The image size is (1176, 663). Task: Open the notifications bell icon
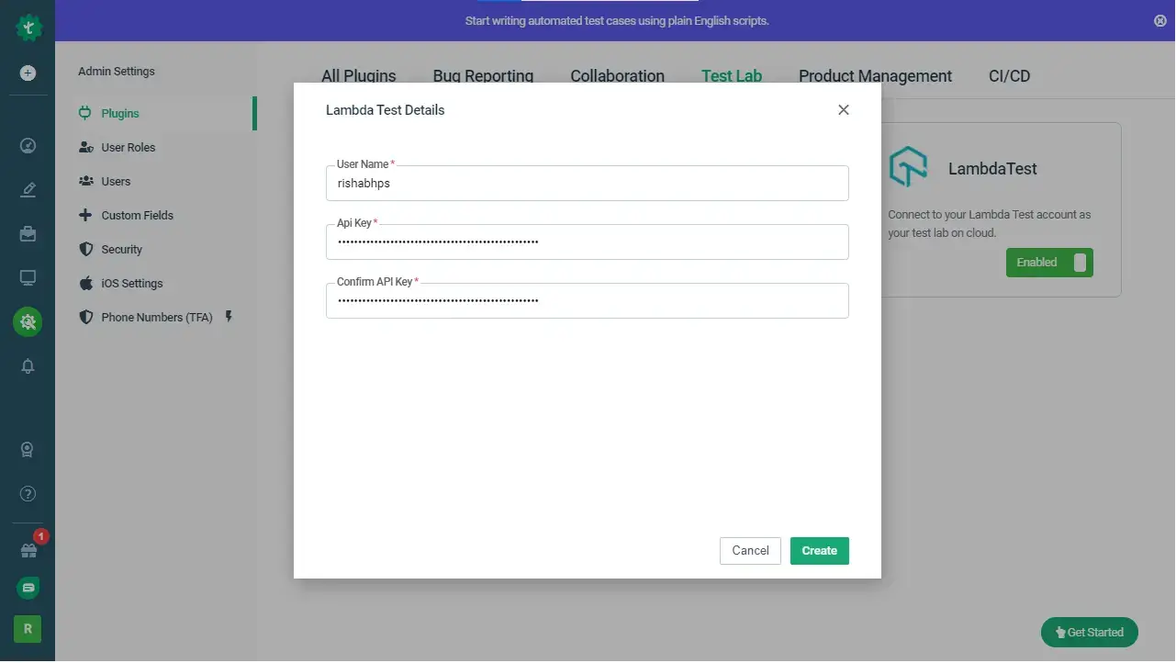tap(28, 365)
